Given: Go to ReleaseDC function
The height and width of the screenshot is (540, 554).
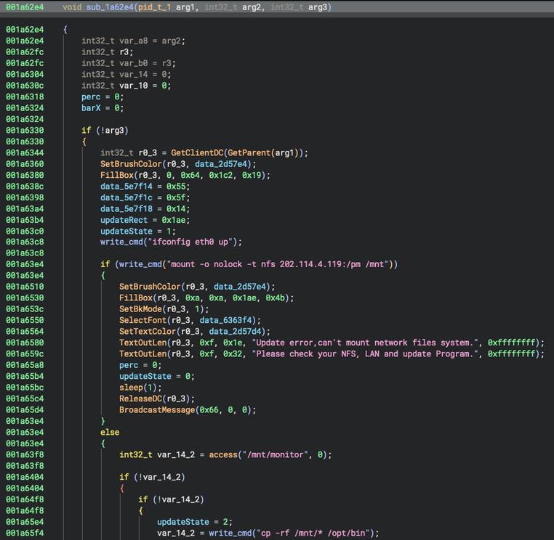Looking at the screenshot, I should (141, 398).
